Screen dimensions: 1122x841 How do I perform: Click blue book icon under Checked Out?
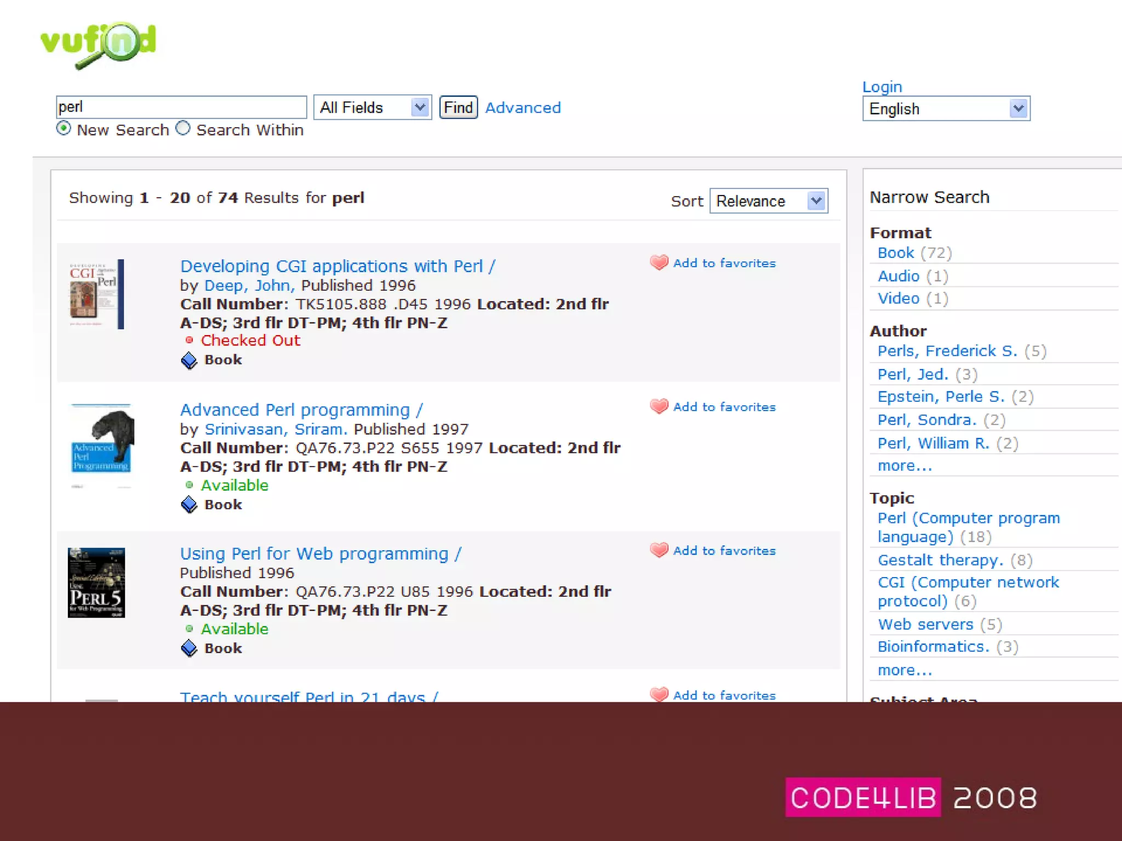click(189, 360)
